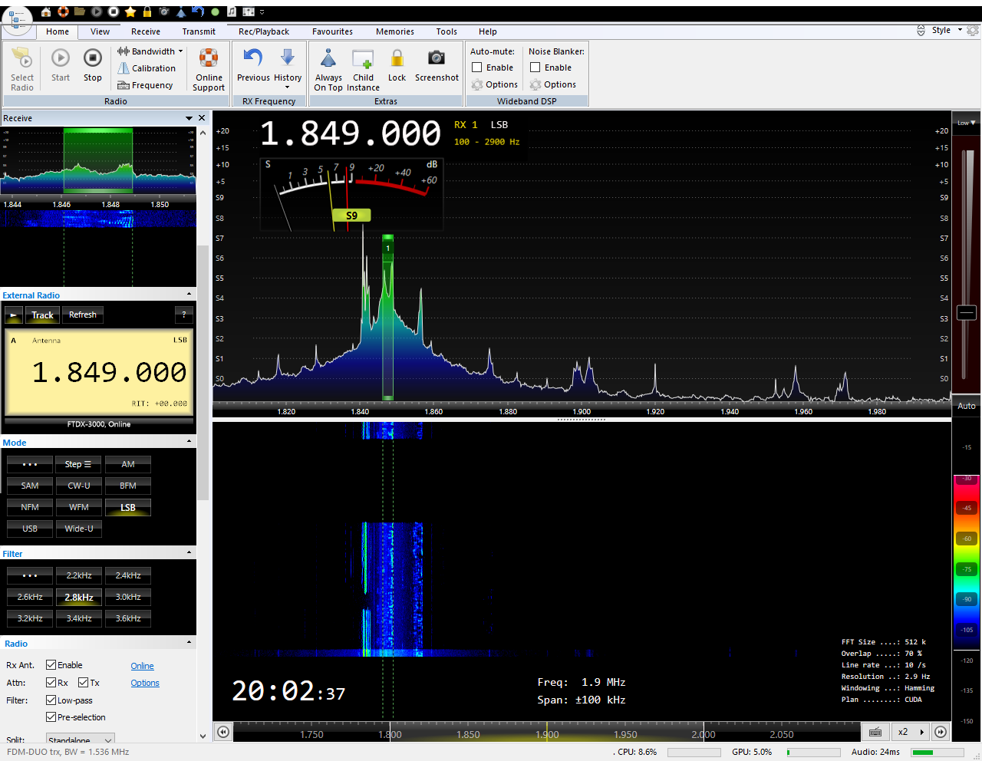Click the Start radio icon

click(x=61, y=59)
